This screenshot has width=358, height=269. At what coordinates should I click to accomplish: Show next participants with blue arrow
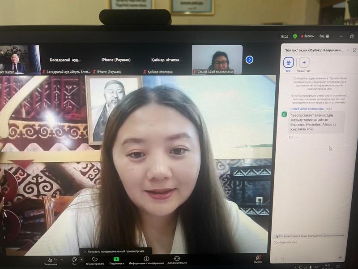(x=249, y=59)
